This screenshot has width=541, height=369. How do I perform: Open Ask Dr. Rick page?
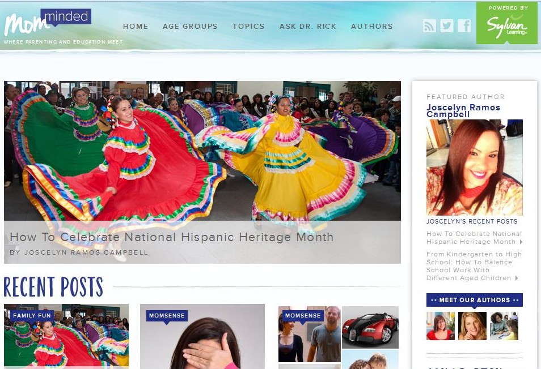coord(308,27)
